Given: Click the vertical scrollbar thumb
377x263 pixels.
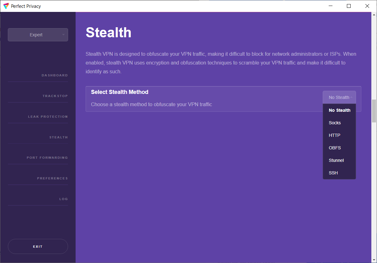Looking at the screenshot, I should [x=374, y=111].
